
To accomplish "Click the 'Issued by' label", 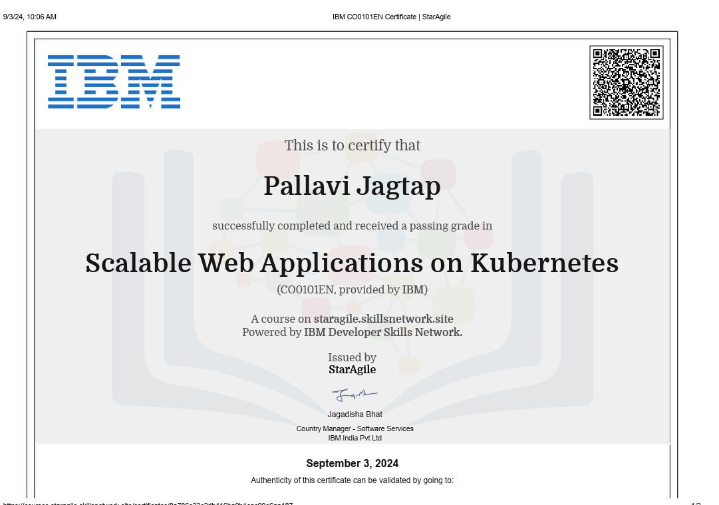I will pos(352,357).
